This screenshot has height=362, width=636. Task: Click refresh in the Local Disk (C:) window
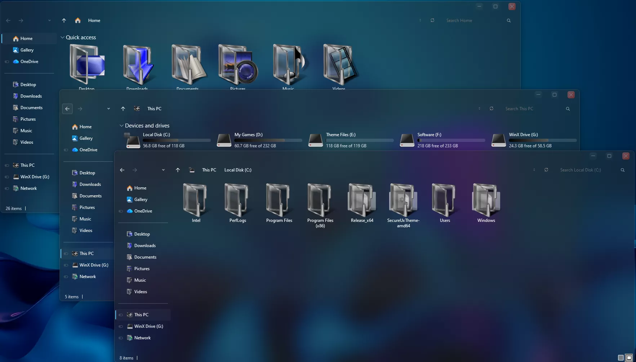(x=546, y=170)
